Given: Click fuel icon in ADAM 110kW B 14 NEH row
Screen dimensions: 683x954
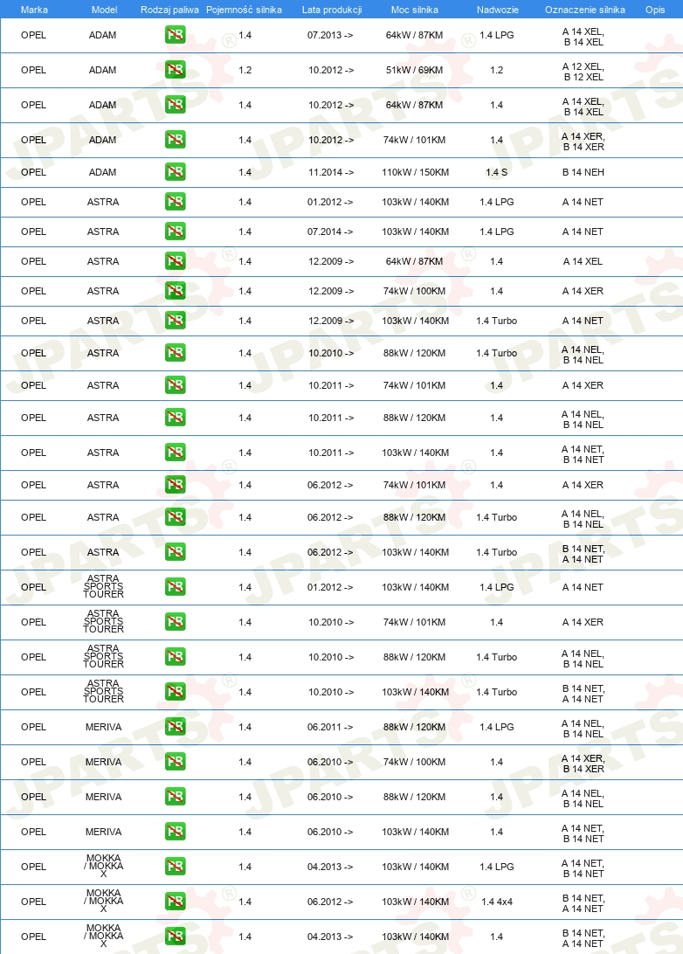Looking at the screenshot, I should [176, 172].
